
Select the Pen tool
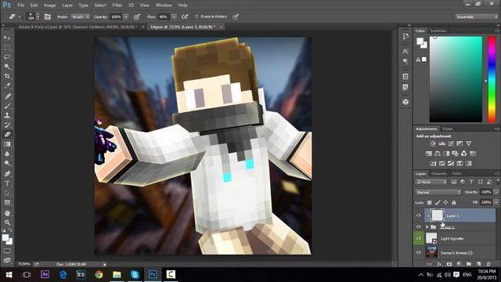click(x=7, y=174)
